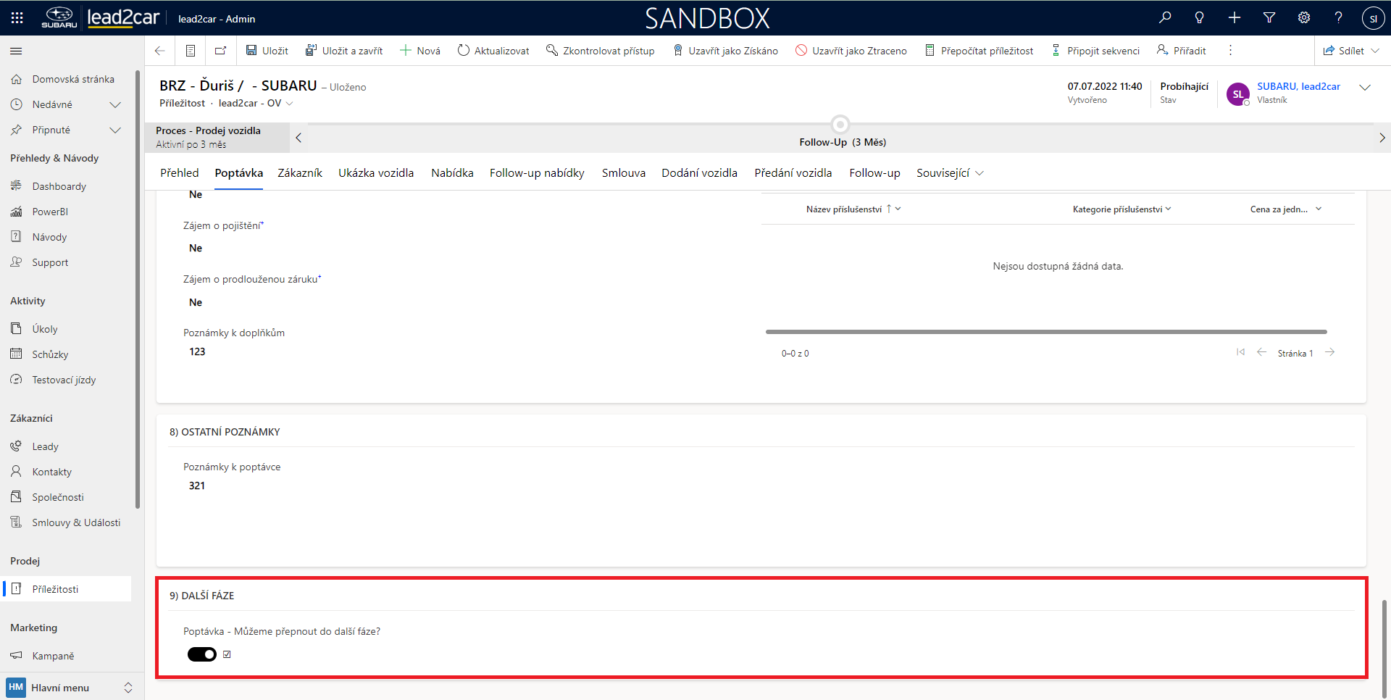Click the back arrow in command bar
Viewport: 1391px width, 700px height.
pos(160,51)
